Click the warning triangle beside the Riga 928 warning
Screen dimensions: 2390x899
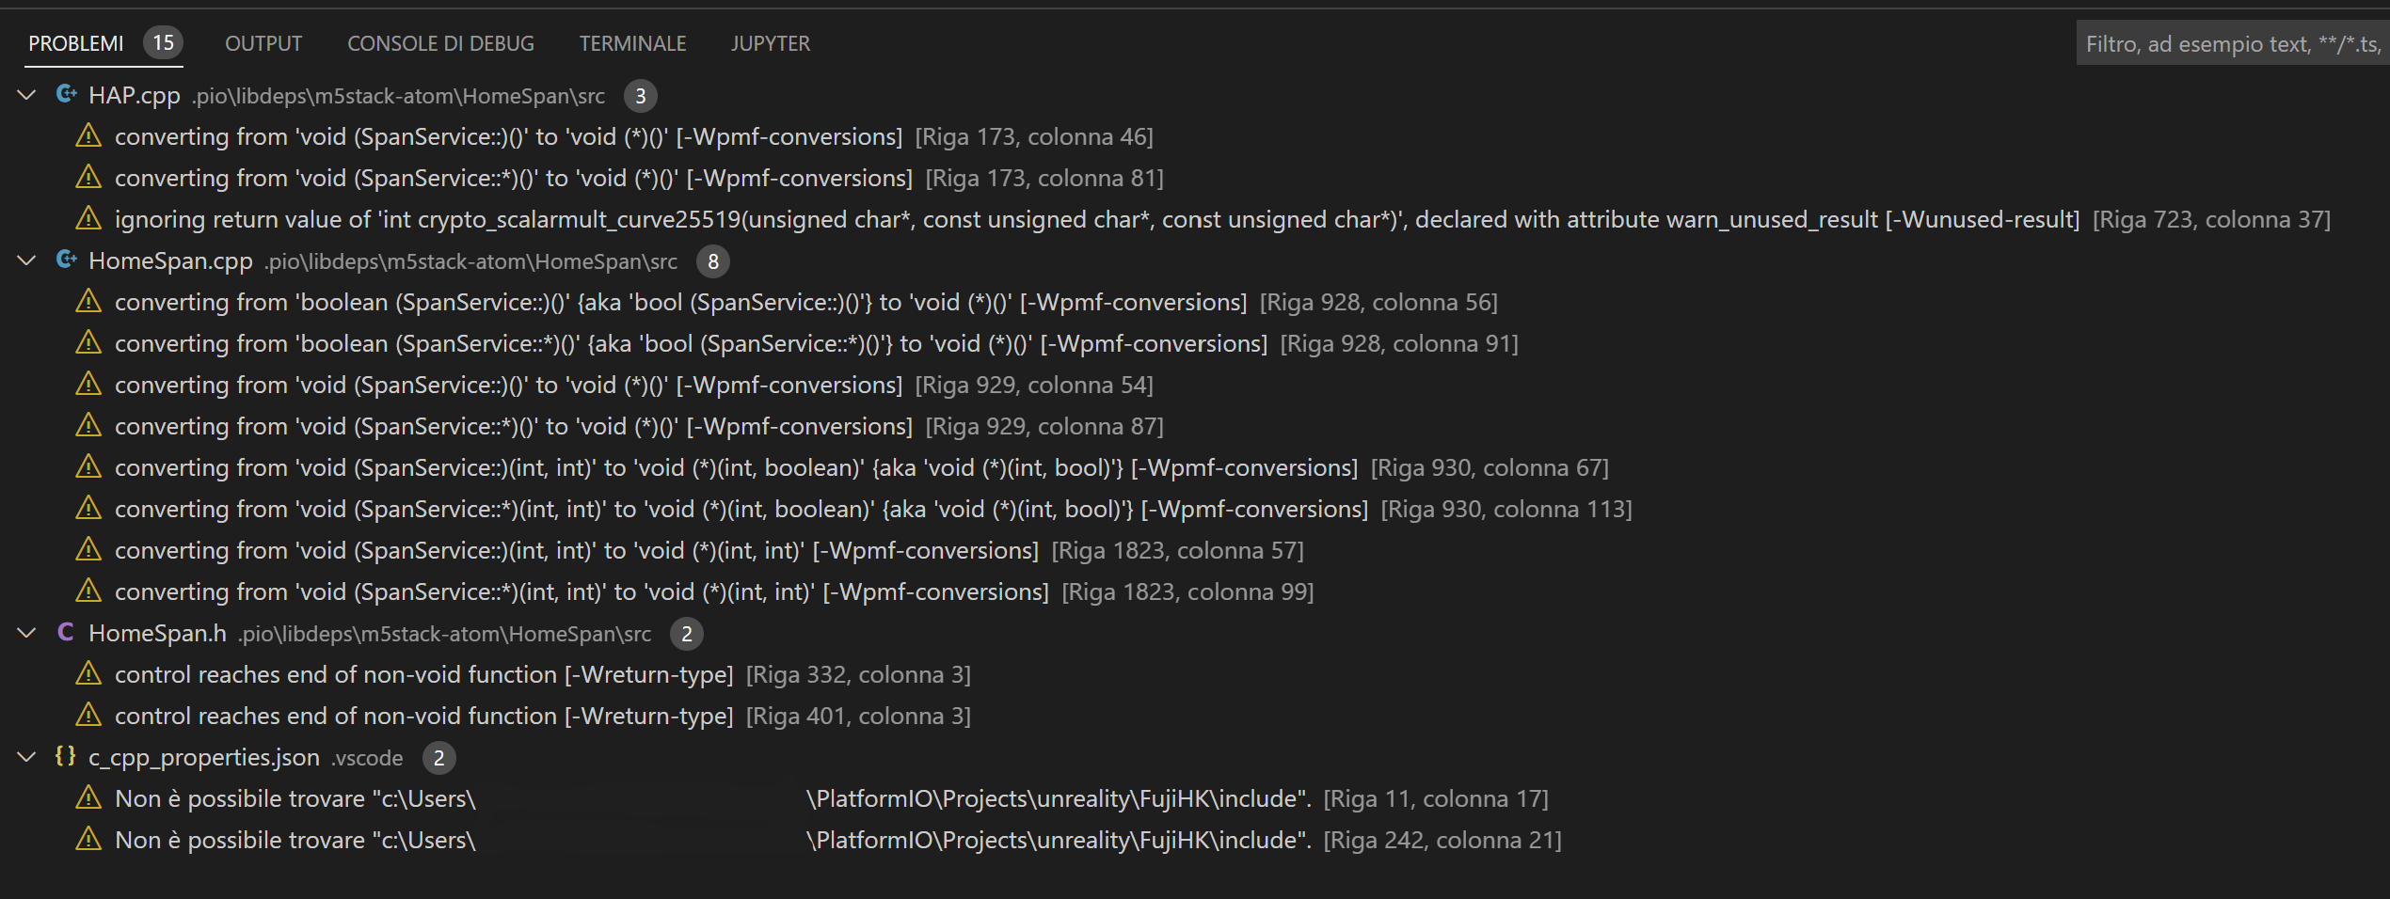coord(88,301)
